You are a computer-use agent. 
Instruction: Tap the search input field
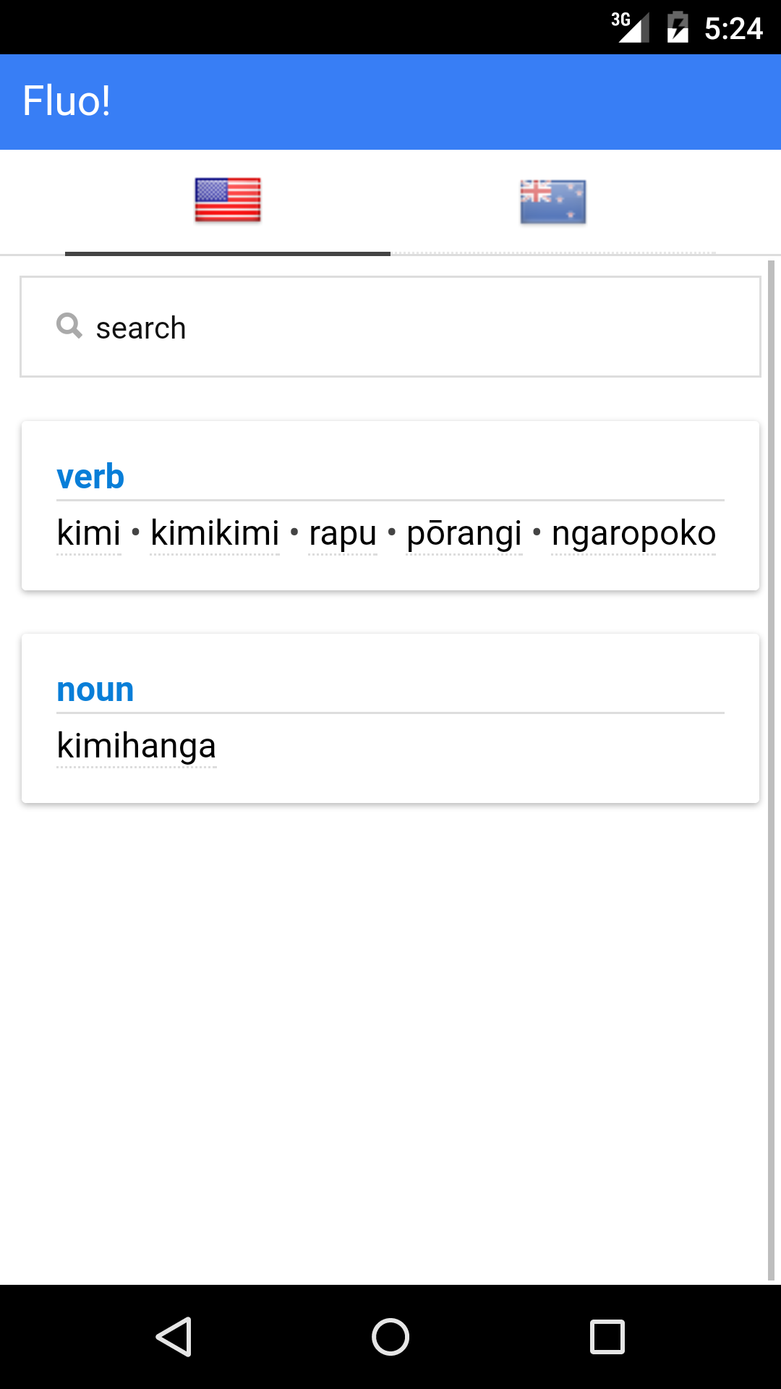point(390,327)
